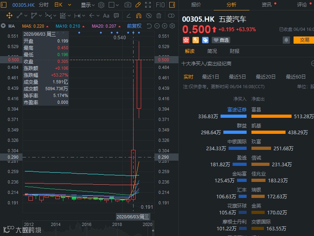Click the orange lightning badge icon
This screenshot has width=314, height=236.
[196, 40]
